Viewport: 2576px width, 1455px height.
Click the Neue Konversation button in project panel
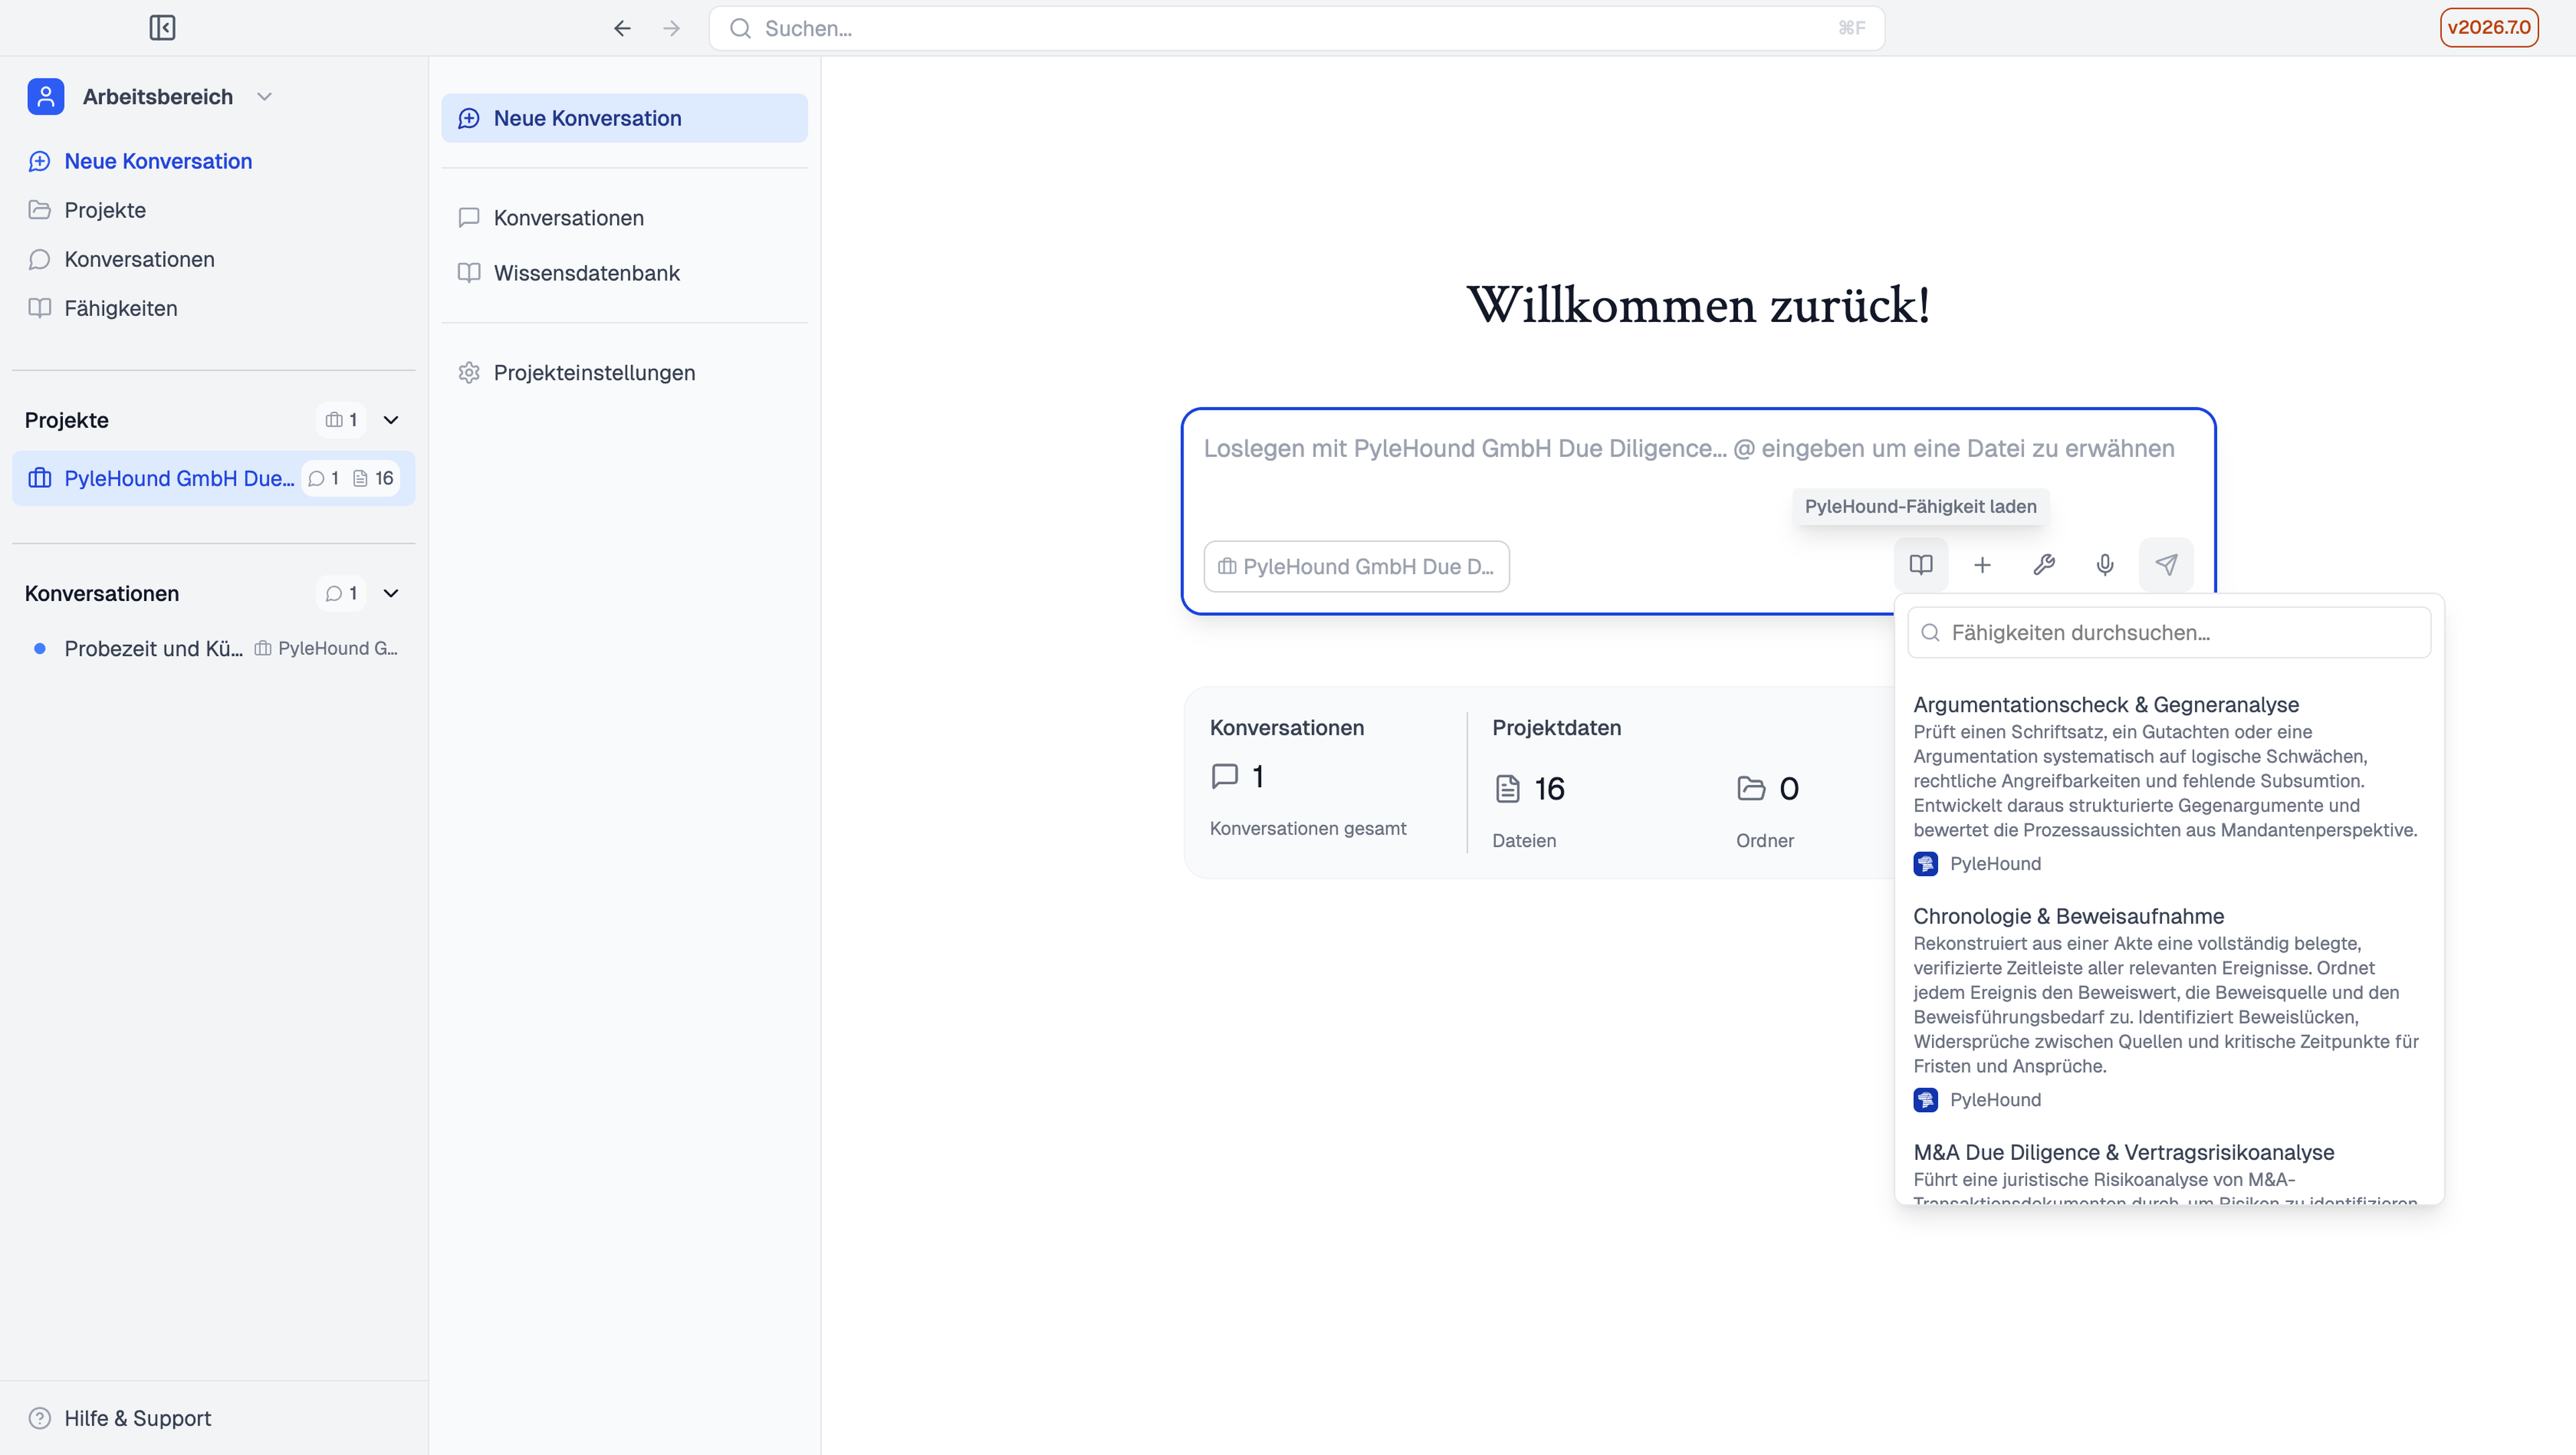click(624, 118)
